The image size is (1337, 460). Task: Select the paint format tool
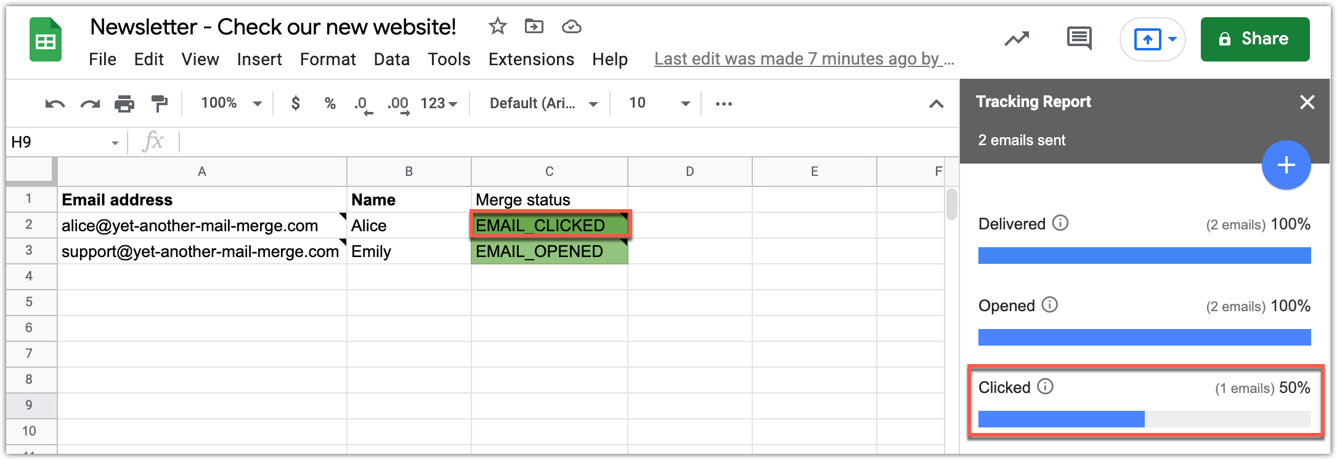[160, 104]
